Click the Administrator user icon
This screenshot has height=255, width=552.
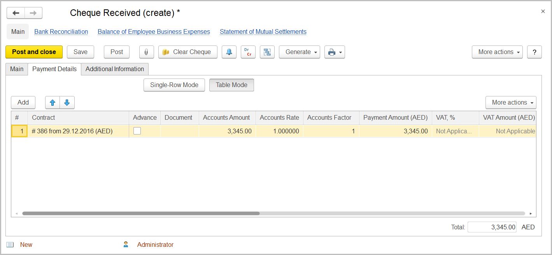[x=125, y=244]
